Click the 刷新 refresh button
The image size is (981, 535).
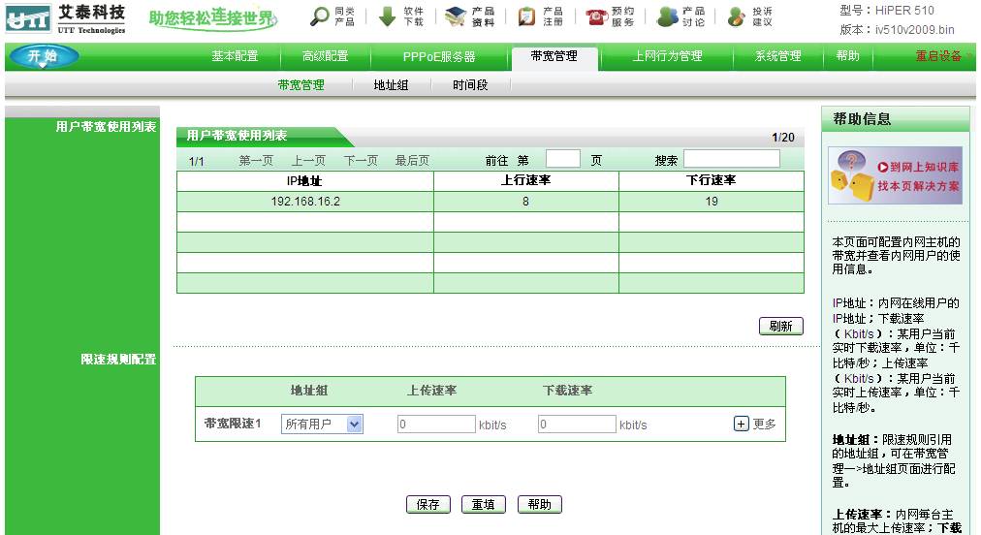click(780, 327)
